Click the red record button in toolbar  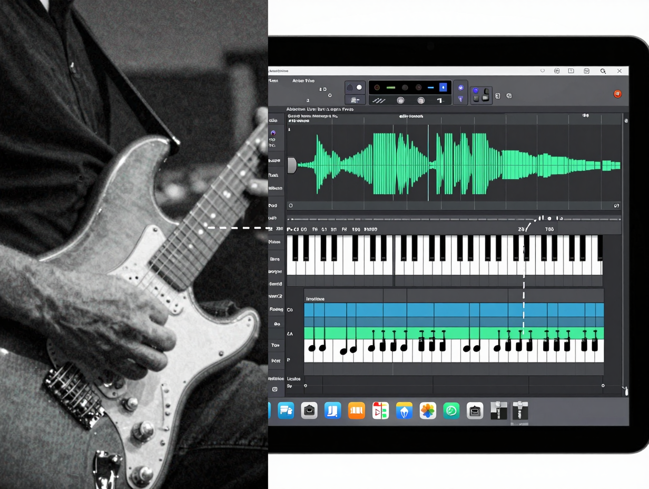point(618,94)
